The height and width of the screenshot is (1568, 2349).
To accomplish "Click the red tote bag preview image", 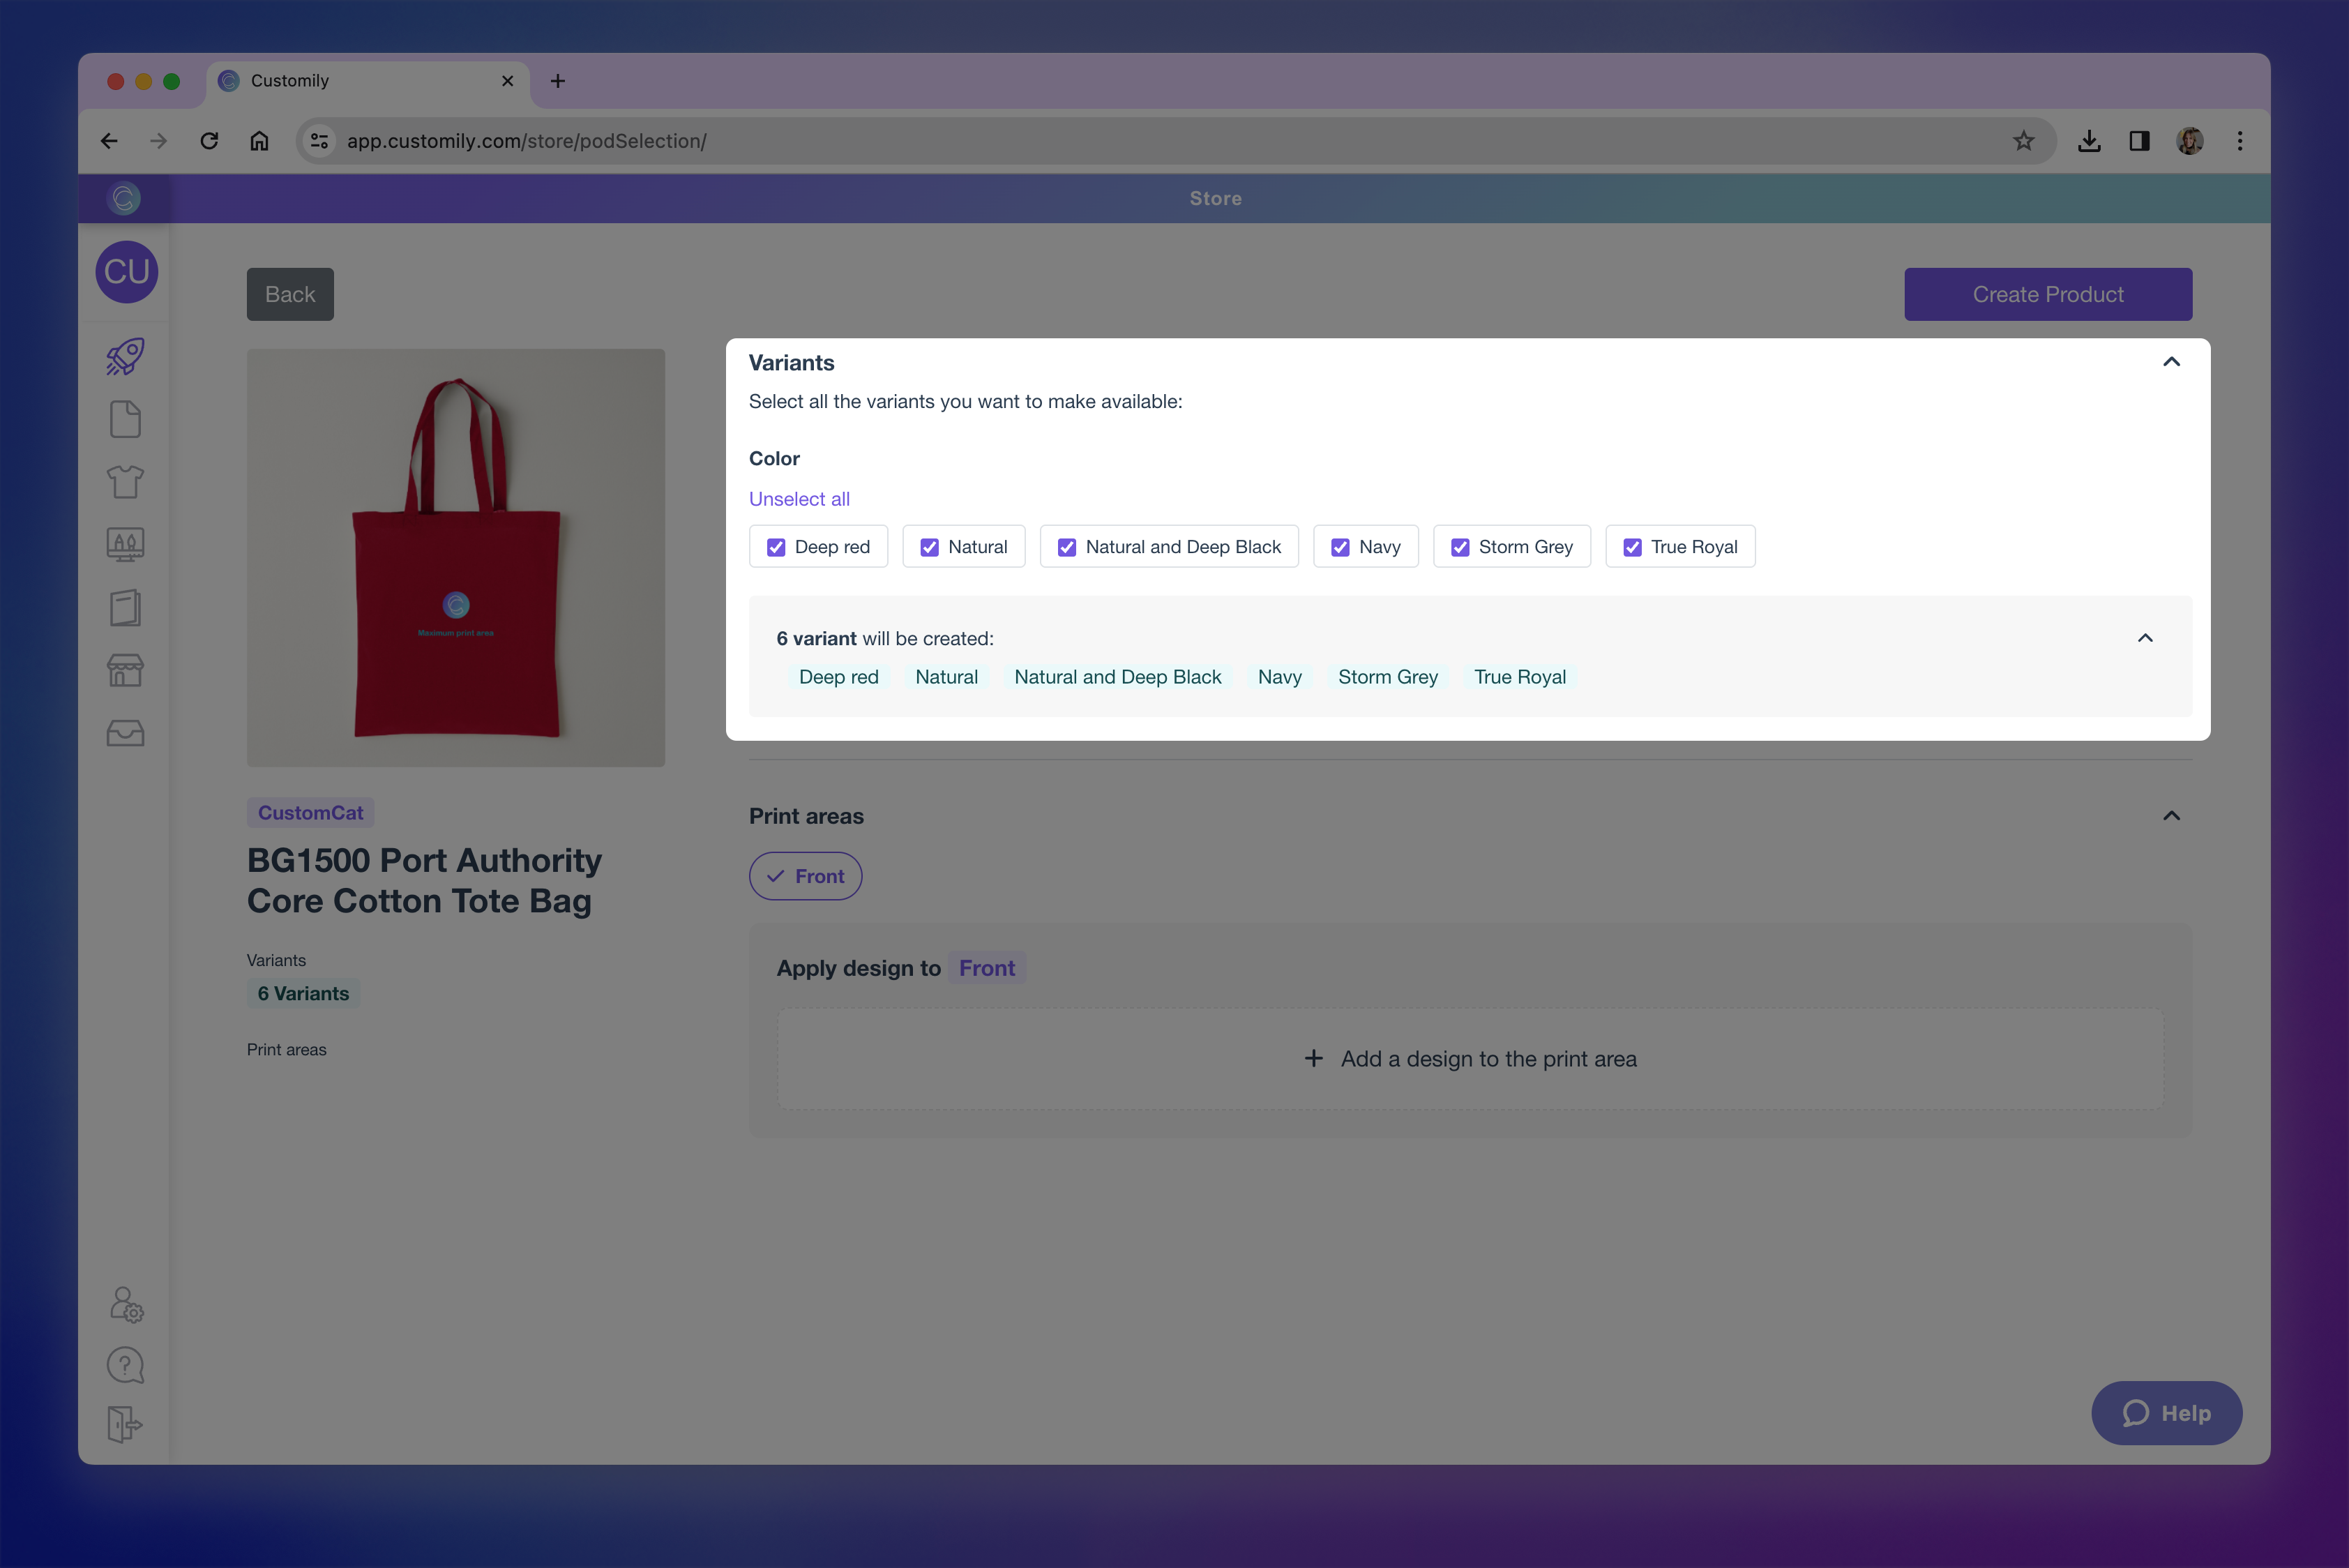I will 456,557.
